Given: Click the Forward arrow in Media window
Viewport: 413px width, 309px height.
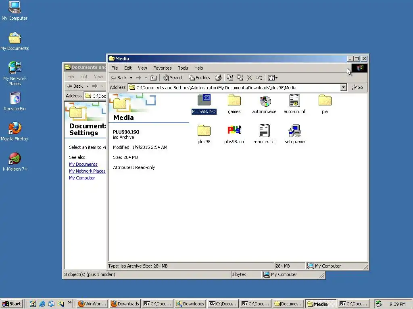Looking at the screenshot, I should tap(139, 78).
